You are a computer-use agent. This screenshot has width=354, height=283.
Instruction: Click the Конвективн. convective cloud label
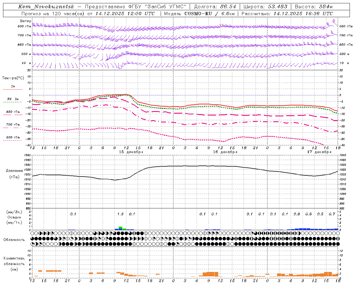point(14,258)
